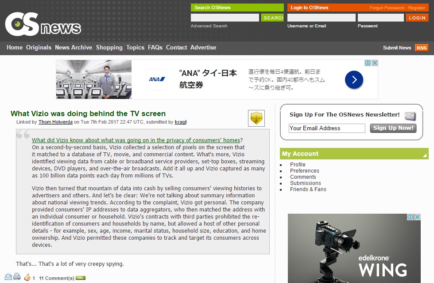Click the thumbs-up recommend icon
This screenshot has height=283, width=434.
coord(27,277)
